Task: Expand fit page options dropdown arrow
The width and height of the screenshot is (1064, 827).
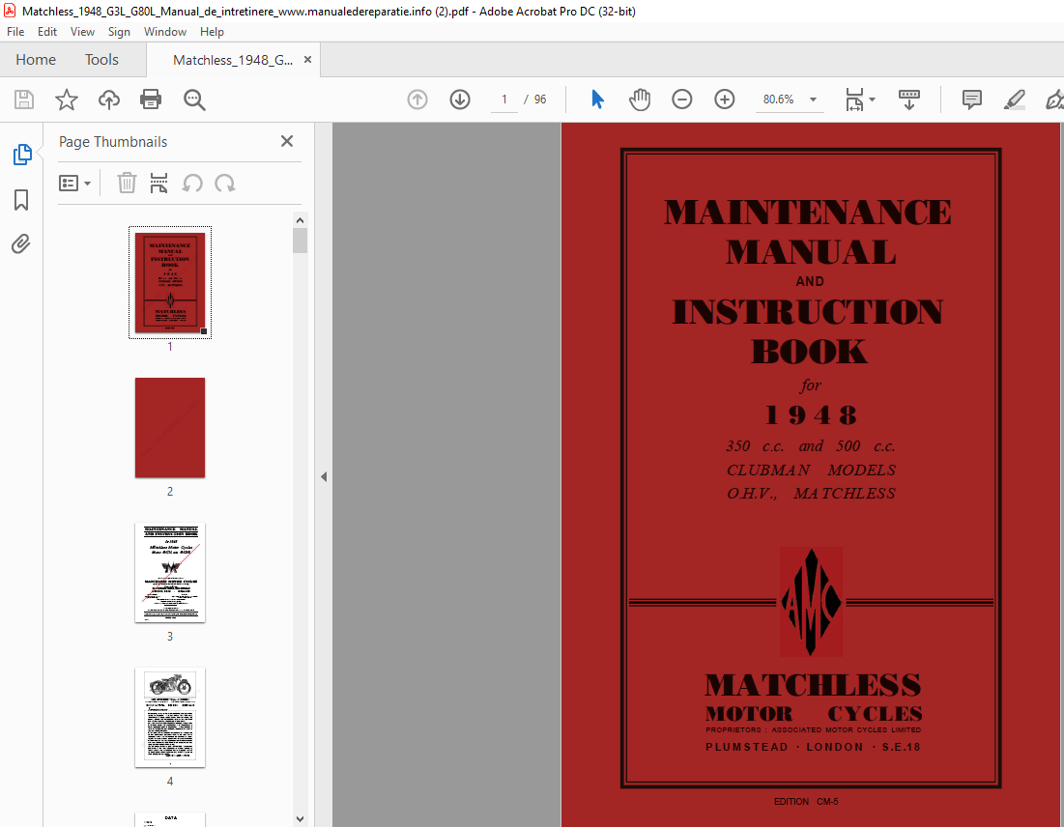Action: [x=872, y=100]
